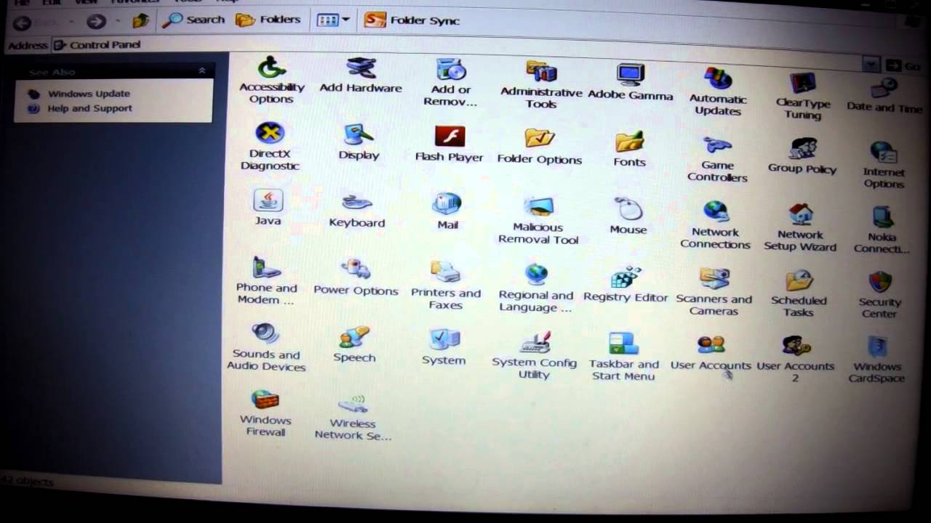Open Speech settings
Image resolution: width=931 pixels, height=523 pixels.
click(x=354, y=345)
